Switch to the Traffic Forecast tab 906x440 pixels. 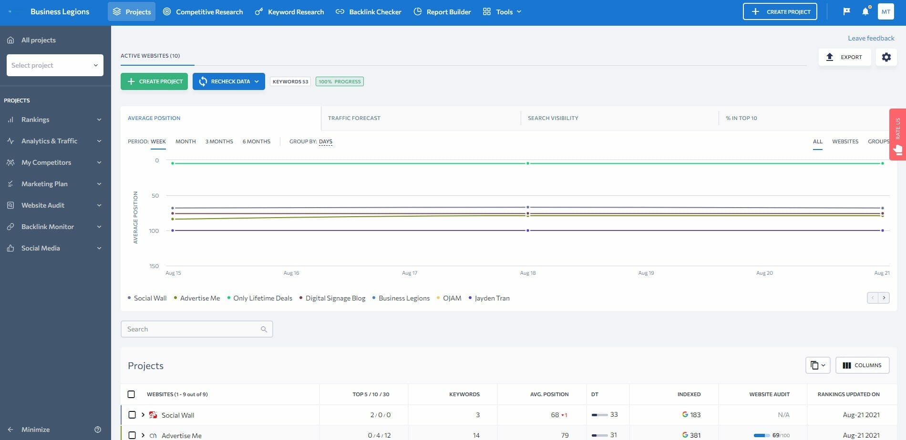tap(354, 118)
